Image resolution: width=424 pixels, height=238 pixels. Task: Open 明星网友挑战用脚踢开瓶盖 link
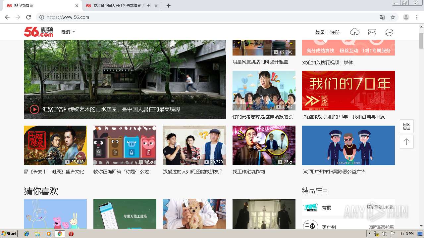260,62
